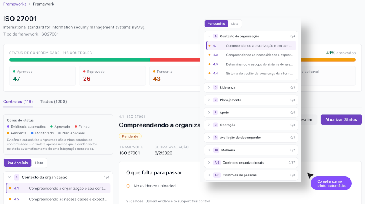Image resolution: width=365 pixels, height=204 pixels.
Task: Click the badge 4 in the left panel
Action: click(17, 177)
